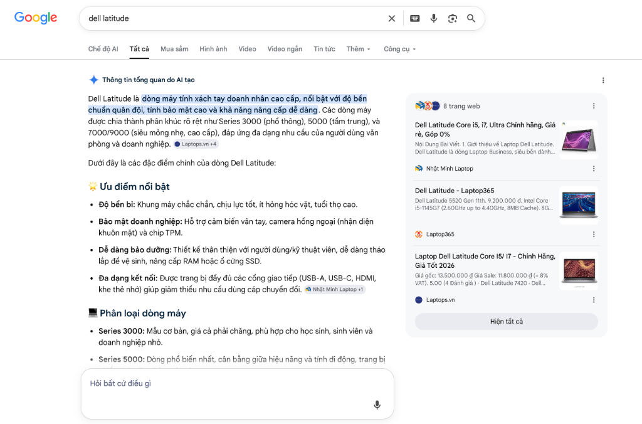Screen dimensions: 642x424
Task: Open red Dell Latitude laptop thumbnail from Laptops.vn
Action: (579, 271)
